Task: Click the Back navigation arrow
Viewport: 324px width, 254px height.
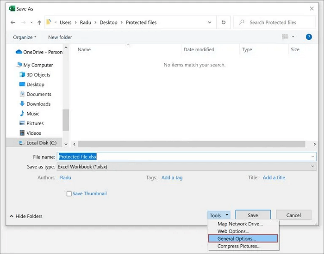Action: 13,22
